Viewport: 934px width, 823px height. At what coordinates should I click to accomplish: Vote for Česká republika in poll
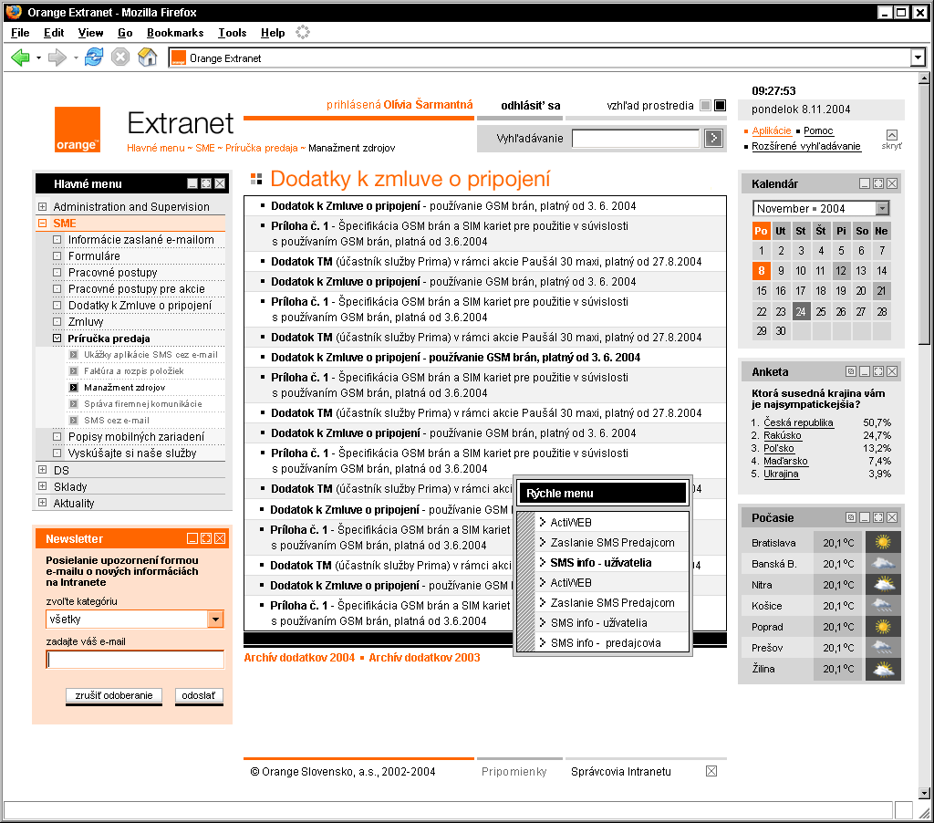(798, 422)
